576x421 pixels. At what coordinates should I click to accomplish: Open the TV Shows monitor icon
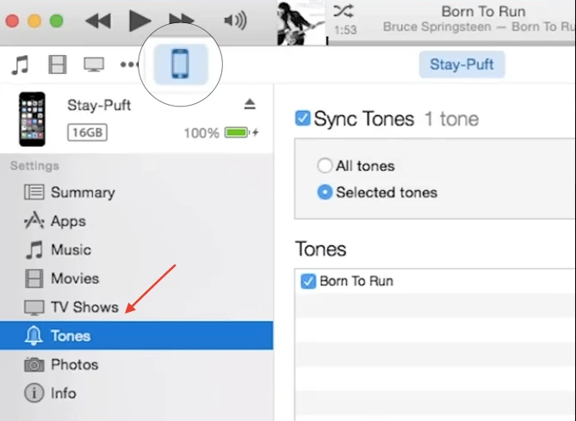click(x=93, y=64)
